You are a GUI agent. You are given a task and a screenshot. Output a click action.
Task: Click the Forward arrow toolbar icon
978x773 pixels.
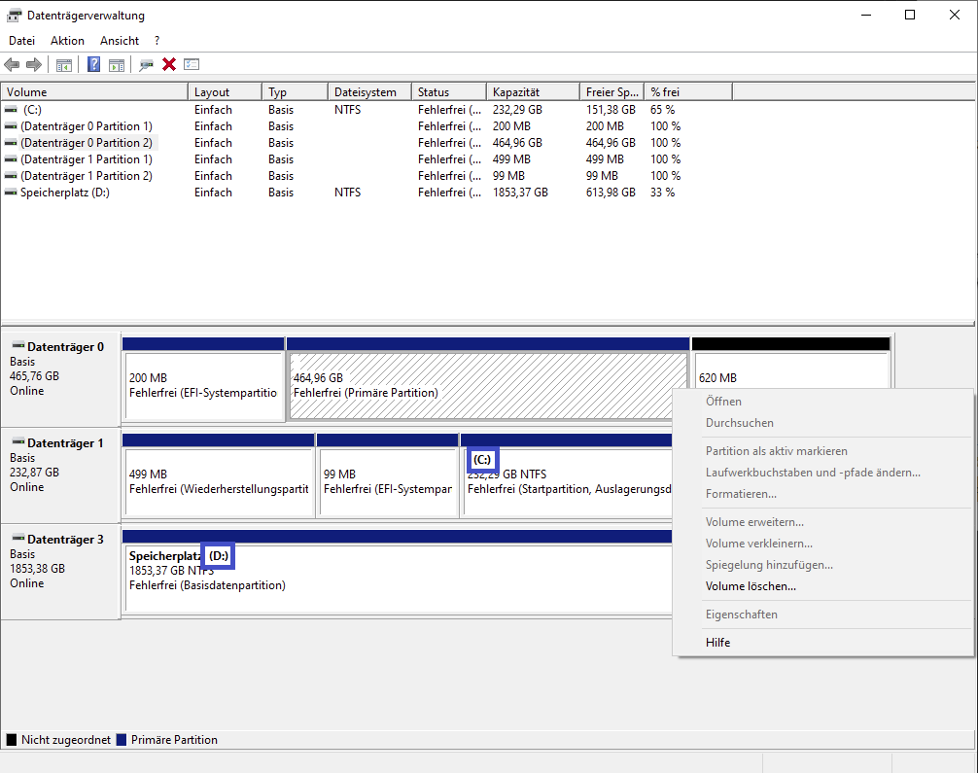(x=34, y=64)
